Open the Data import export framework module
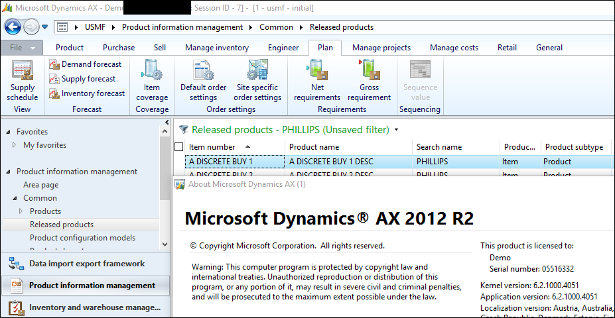Screen dimensions: 615x318 click(86, 264)
